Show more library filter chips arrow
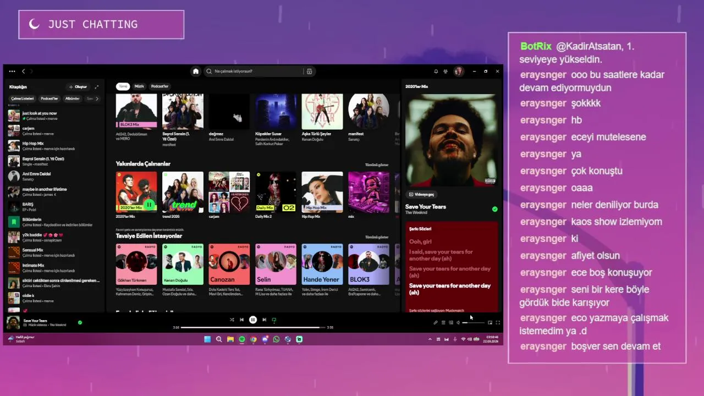This screenshot has height=396, width=704. (x=97, y=98)
